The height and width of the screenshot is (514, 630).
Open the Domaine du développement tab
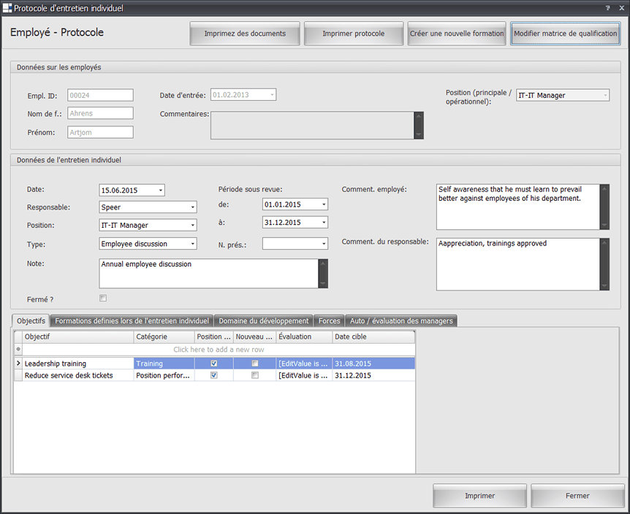[264, 321]
